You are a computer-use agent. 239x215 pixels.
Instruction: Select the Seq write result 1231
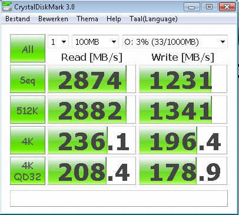[x=183, y=79]
